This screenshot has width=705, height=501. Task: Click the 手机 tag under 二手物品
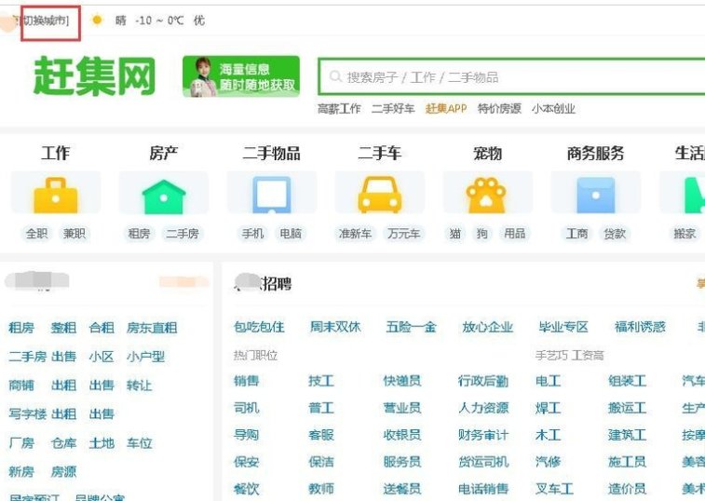pos(252,234)
